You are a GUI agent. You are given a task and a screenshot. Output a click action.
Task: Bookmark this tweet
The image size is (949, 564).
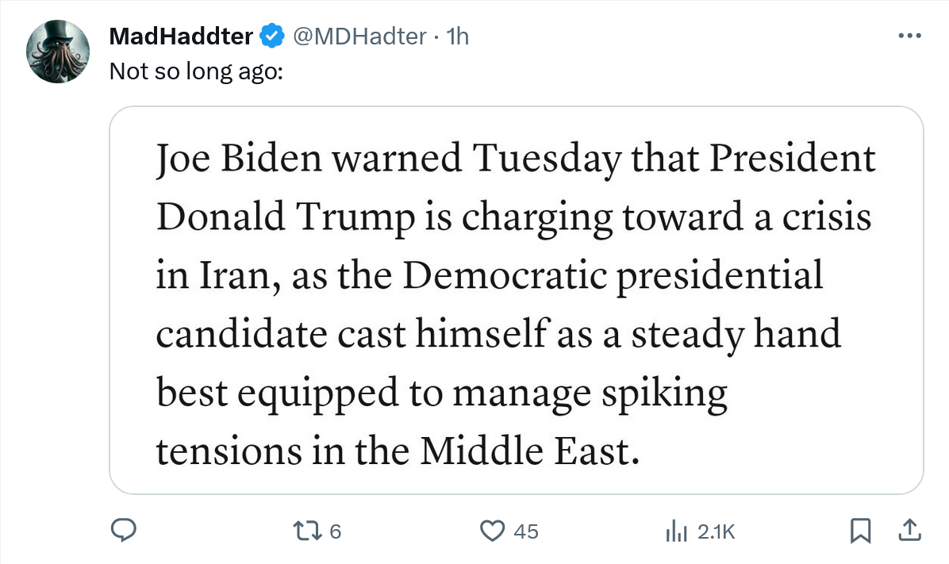[x=859, y=531]
